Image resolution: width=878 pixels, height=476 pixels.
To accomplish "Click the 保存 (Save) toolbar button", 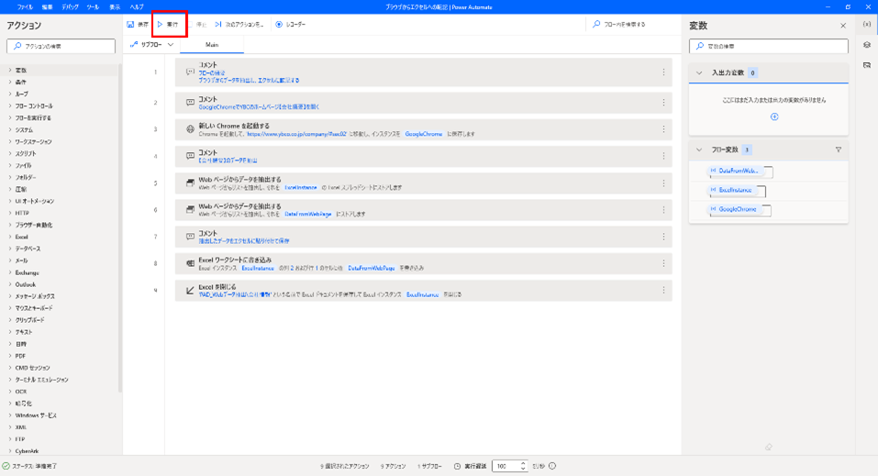I will (x=138, y=24).
